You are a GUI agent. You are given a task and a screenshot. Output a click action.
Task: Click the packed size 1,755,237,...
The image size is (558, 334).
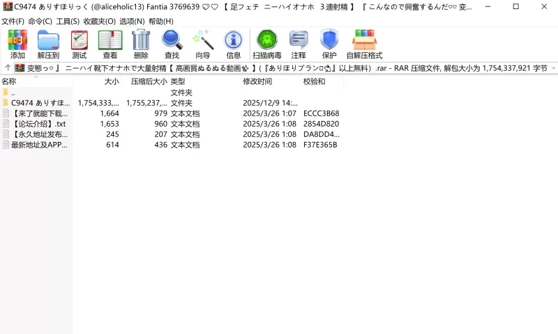pos(146,103)
